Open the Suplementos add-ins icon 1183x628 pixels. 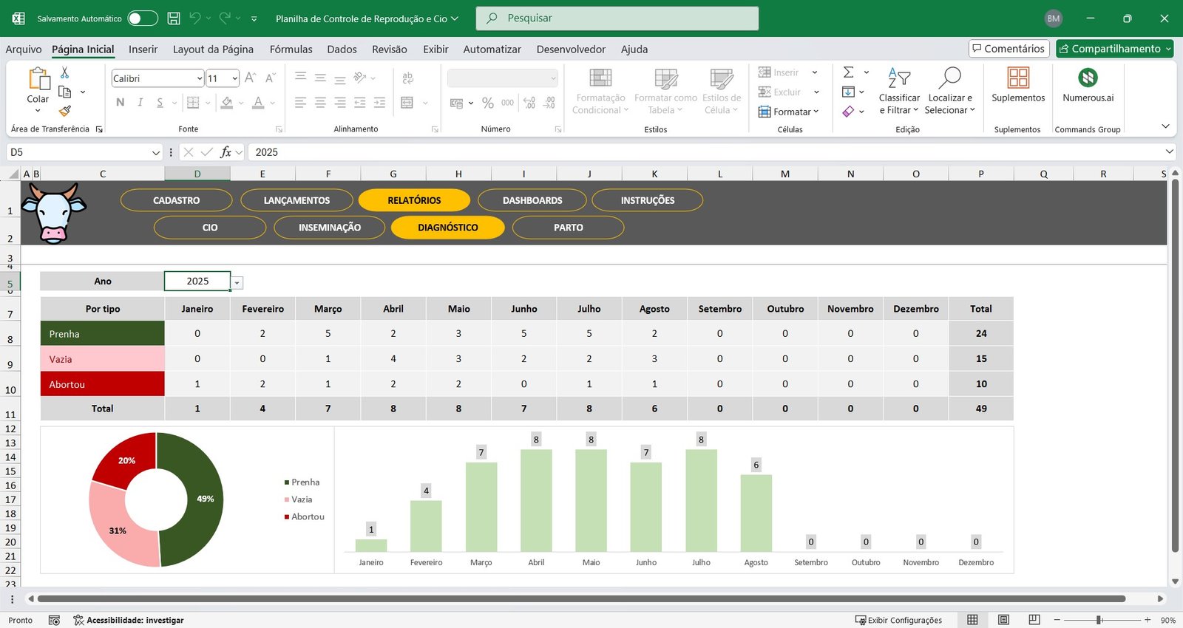[1018, 78]
